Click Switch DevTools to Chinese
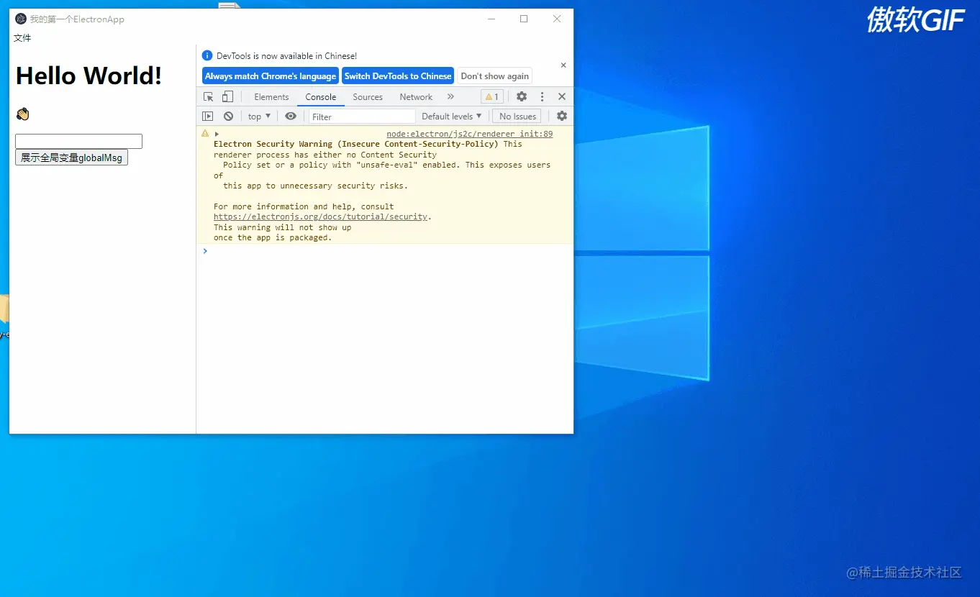This screenshot has width=980, height=597. [398, 76]
